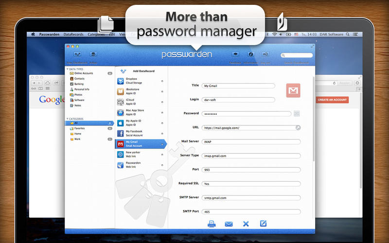
Task: Click the masked Password field
Action: [x=247, y=114]
